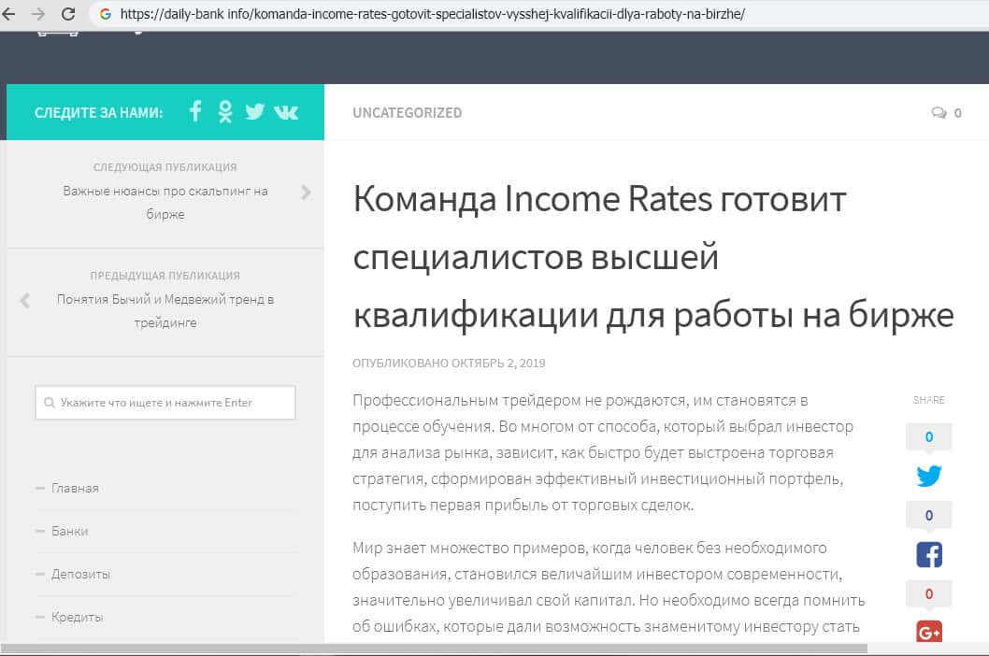The height and width of the screenshot is (656, 989).
Task: Click the Google+ share counter showing 0
Action: pos(928,593)
